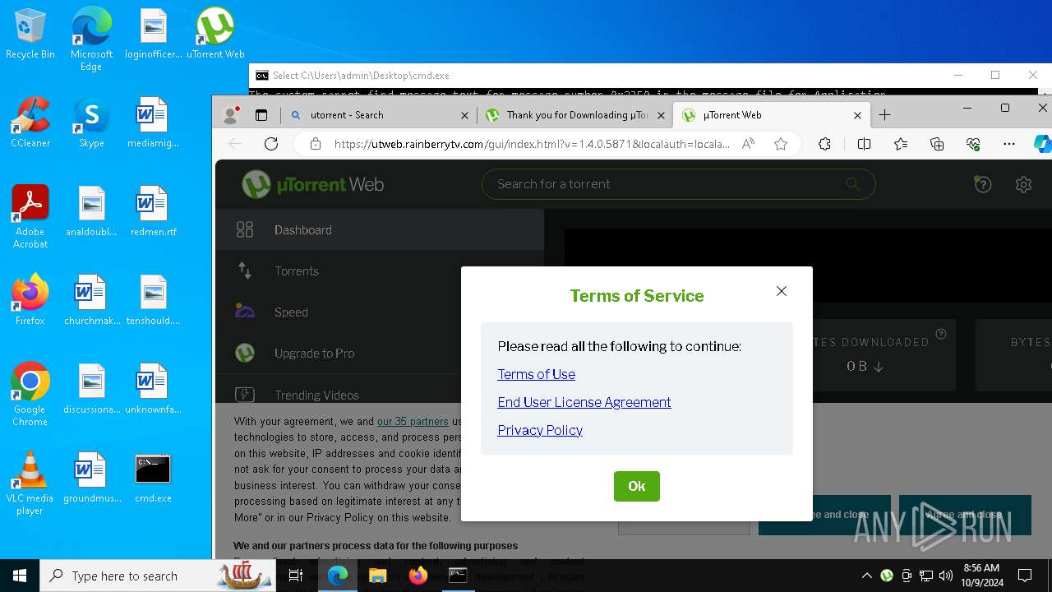Viewport: 1052px width, 592px height.
Task: Open uTorrent Web help question icon
Action: tap(983, 184)
